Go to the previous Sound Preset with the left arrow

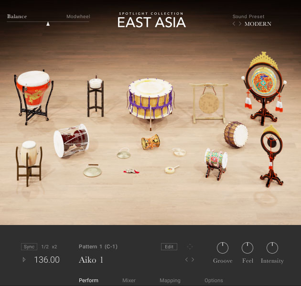tap(234, 24)
